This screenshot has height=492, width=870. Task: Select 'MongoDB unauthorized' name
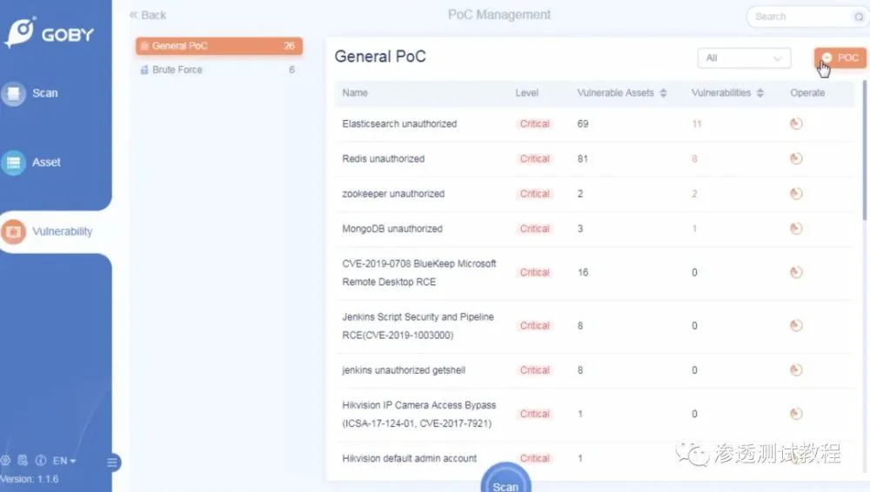tap(392, 229)
